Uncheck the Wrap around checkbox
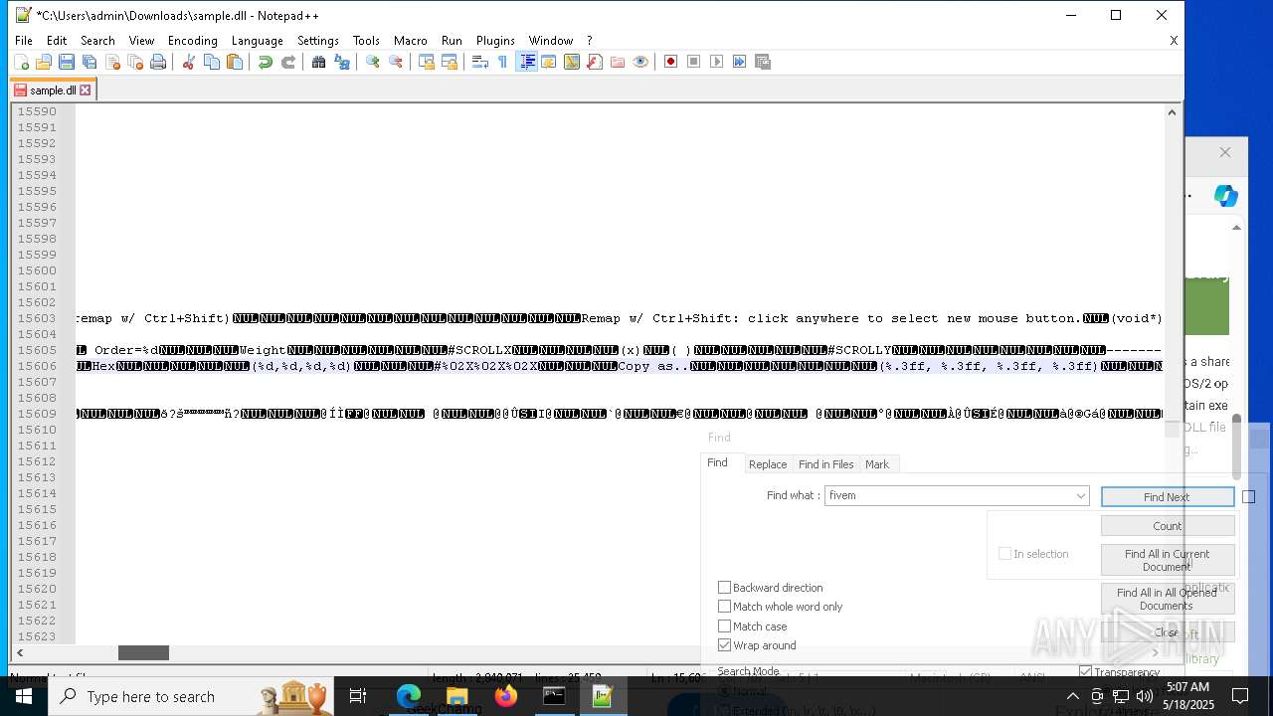 pos(724,645)
